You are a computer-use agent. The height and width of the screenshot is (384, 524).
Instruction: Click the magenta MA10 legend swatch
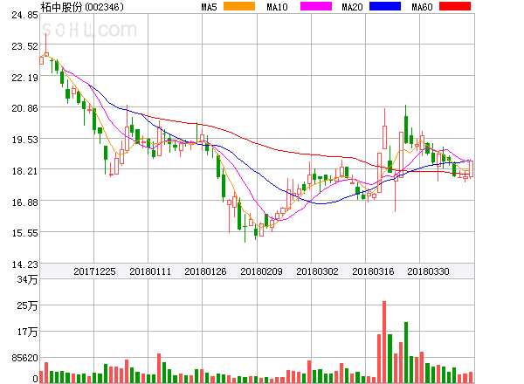tap(316, 6)
